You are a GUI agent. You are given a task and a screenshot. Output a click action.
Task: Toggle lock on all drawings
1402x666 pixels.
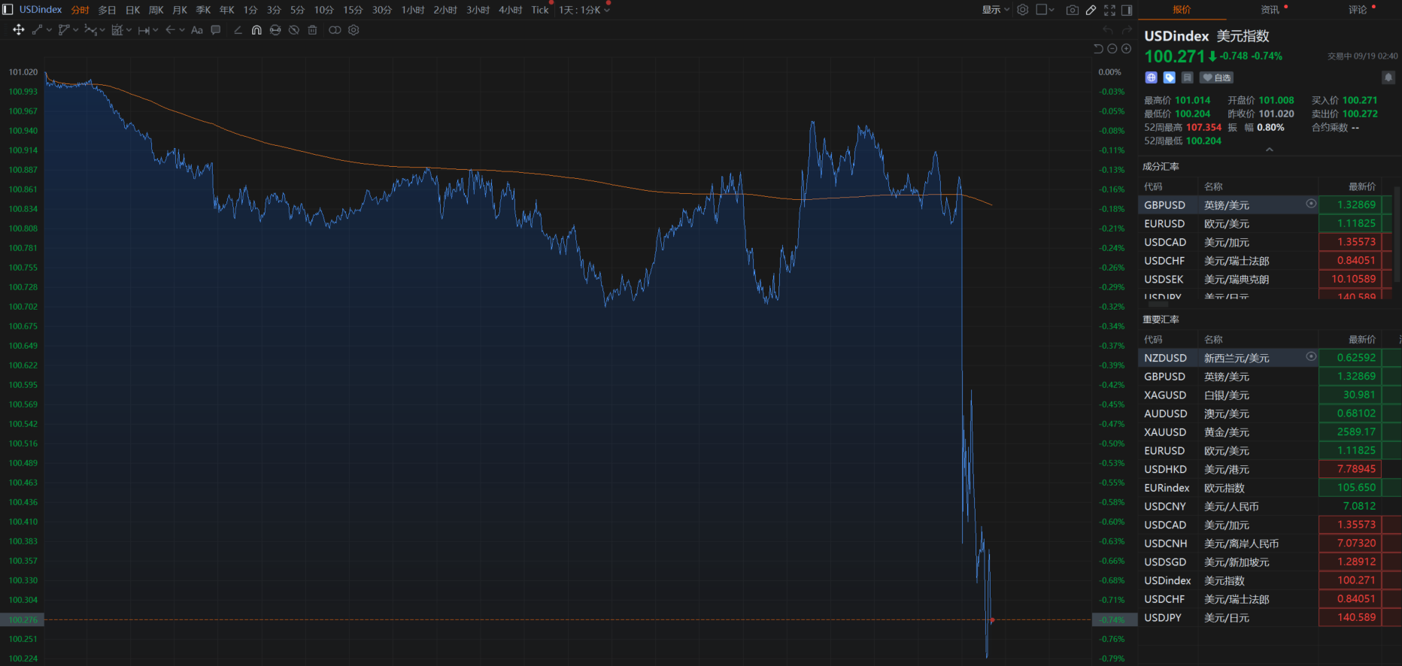point(275,30)
